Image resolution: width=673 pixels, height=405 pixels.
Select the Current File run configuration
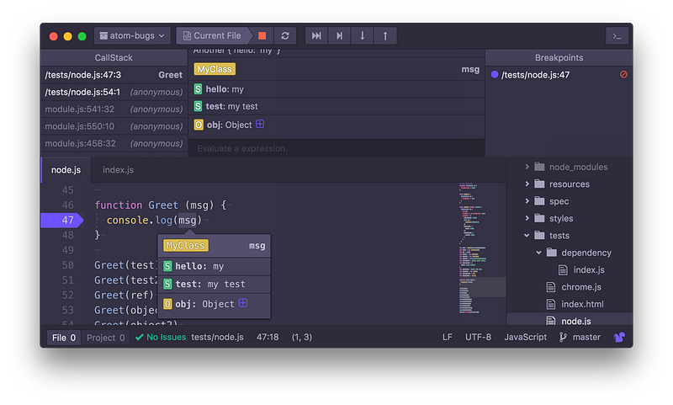pos(212,36)
